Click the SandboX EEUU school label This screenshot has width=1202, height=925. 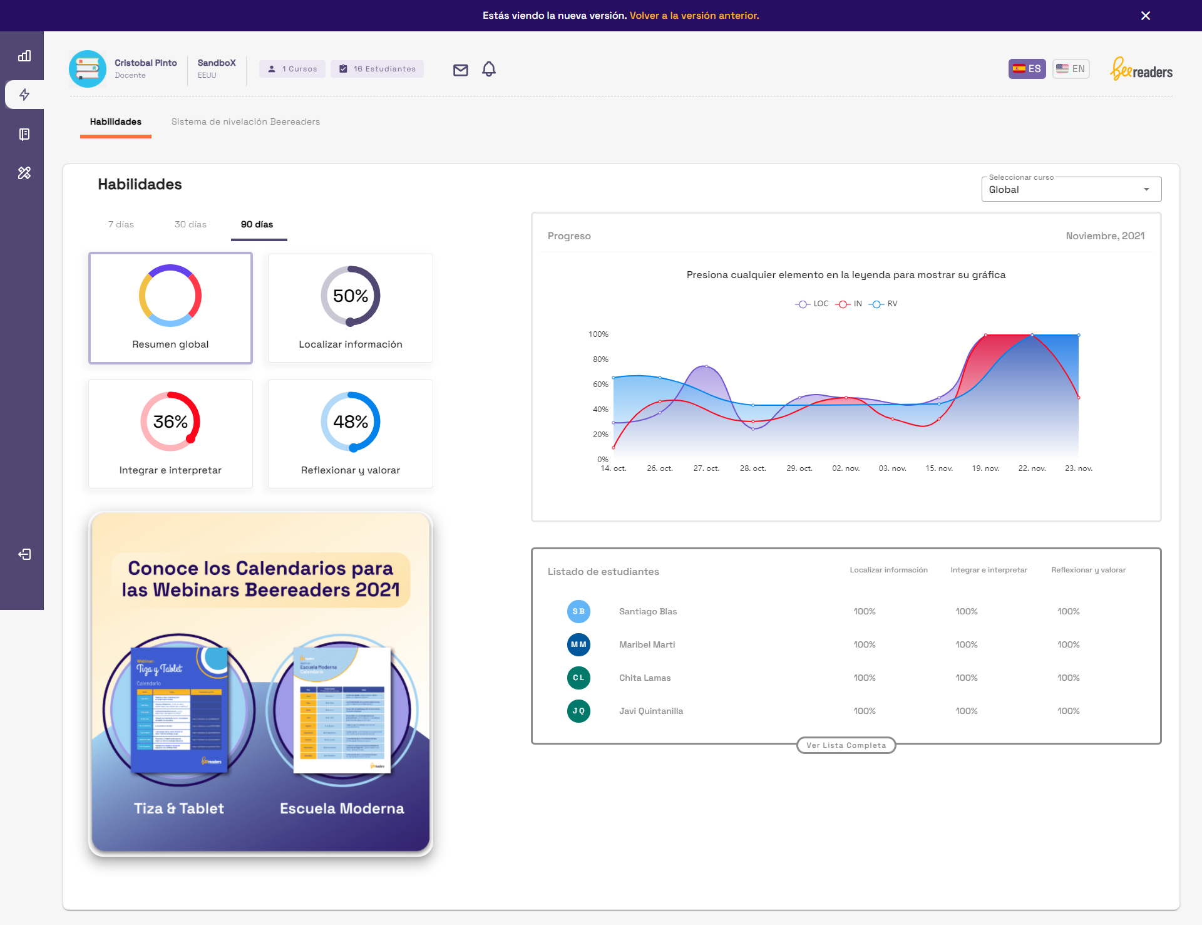point(217,68)
